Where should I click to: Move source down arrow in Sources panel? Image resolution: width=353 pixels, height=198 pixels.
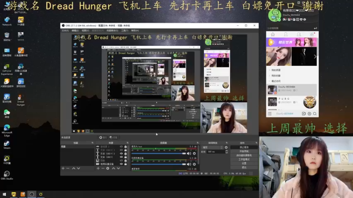pyautogui.click(x=118, y=169)
